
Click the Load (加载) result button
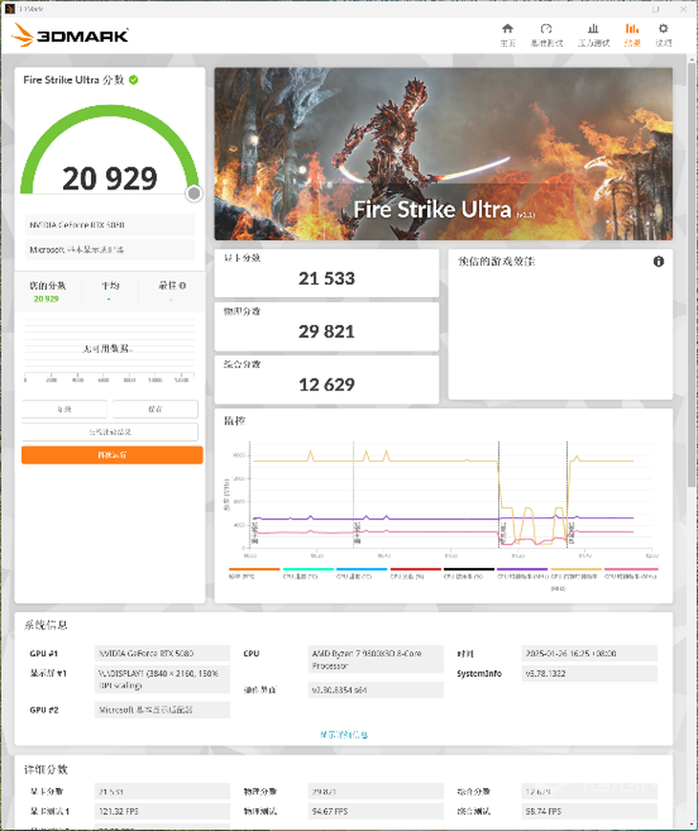64,409
